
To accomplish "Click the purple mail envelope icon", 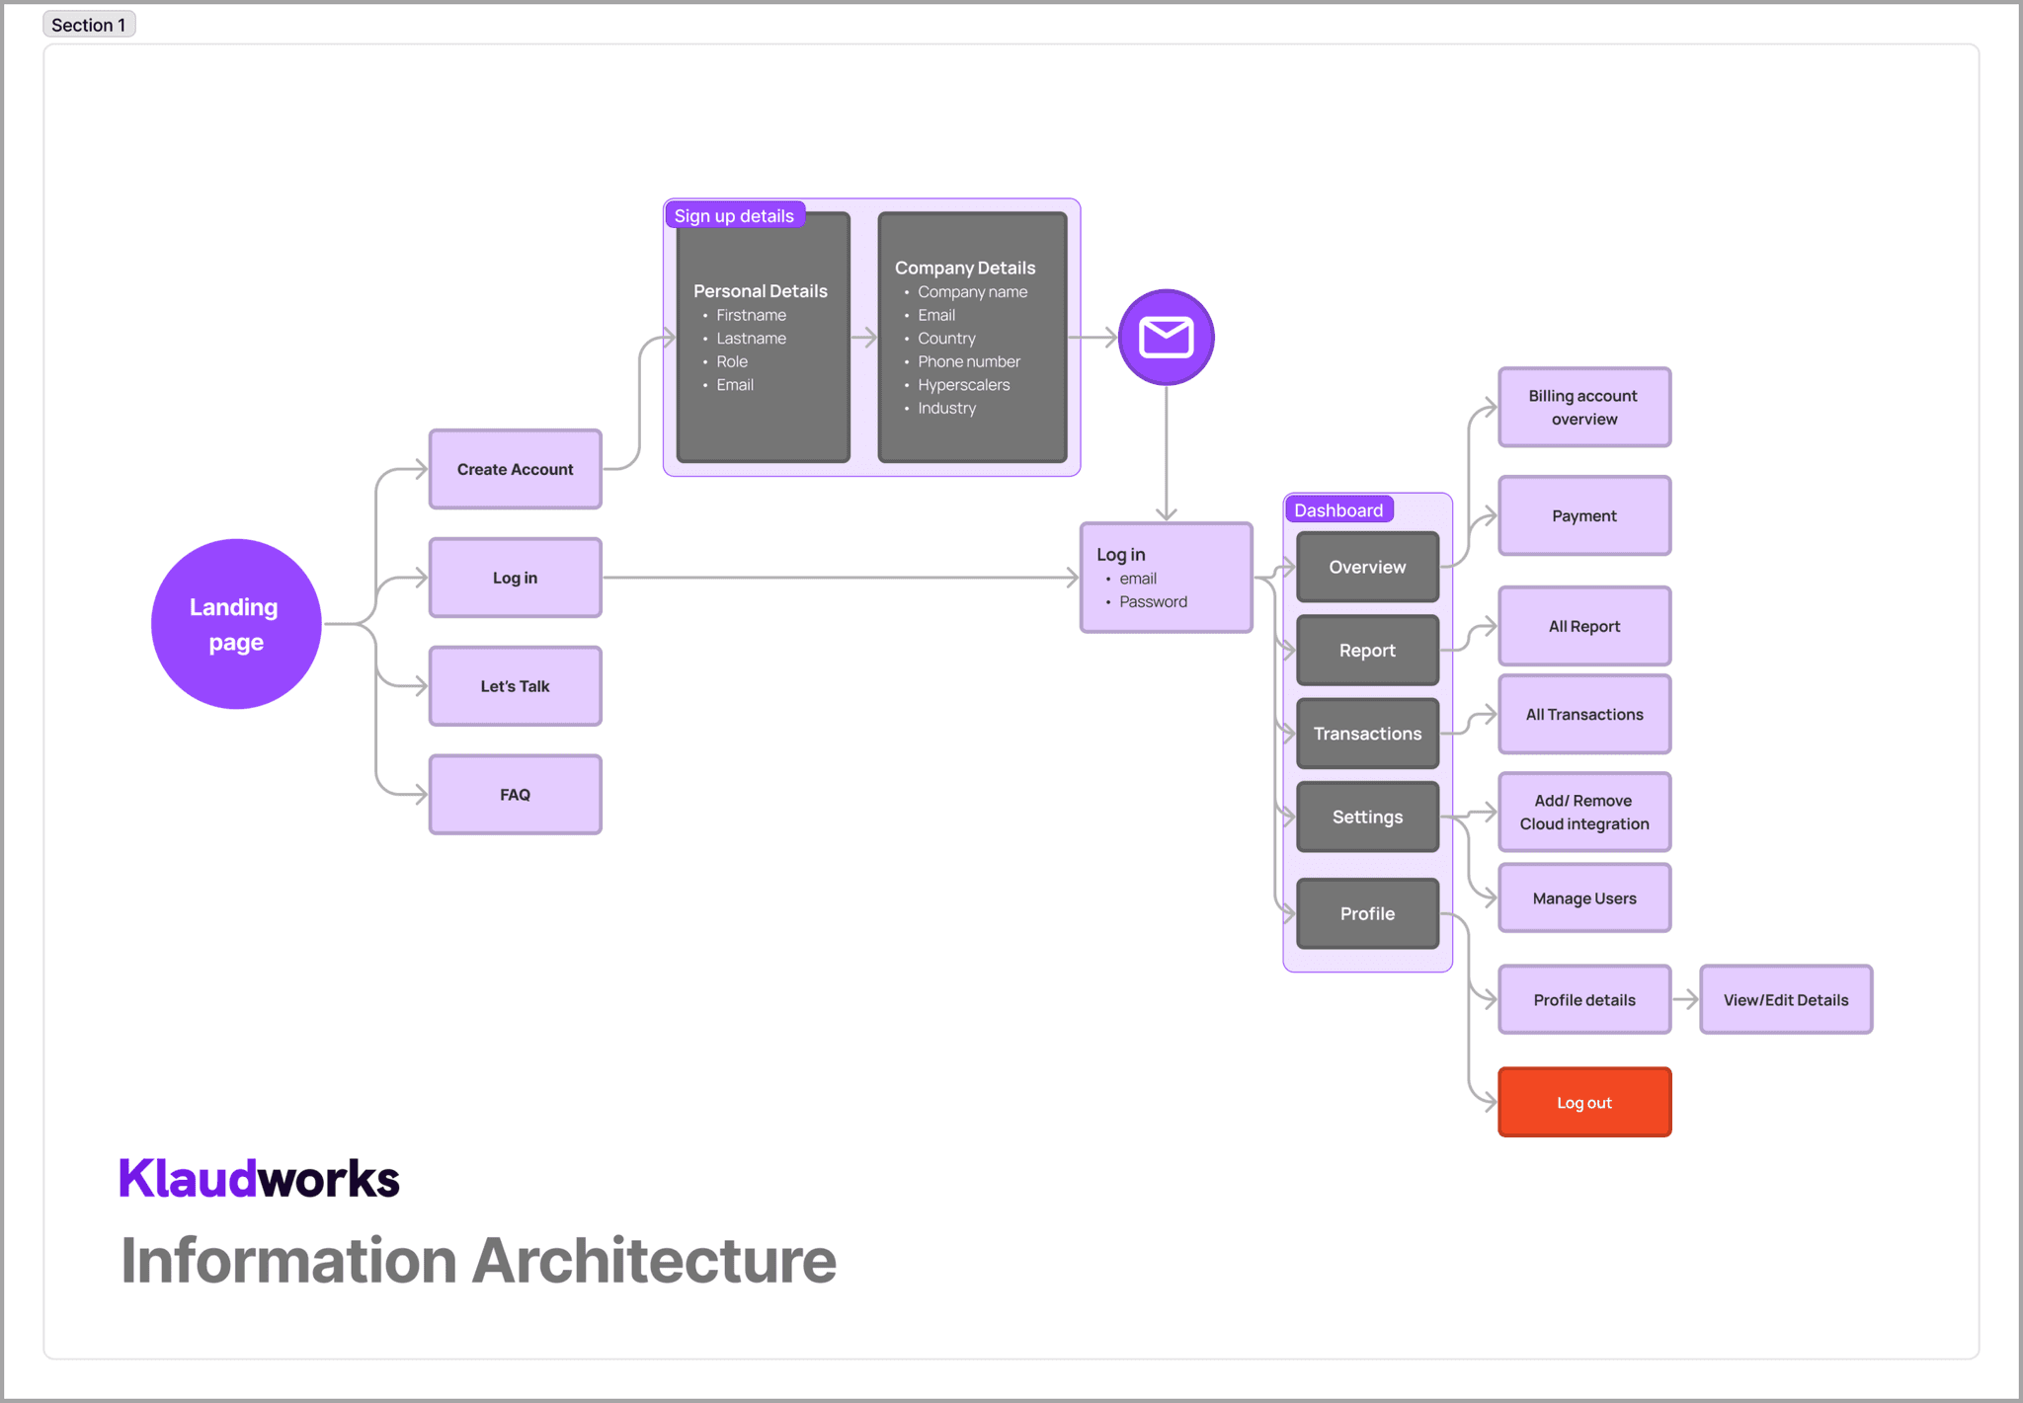I will [x=1166, y=338].
